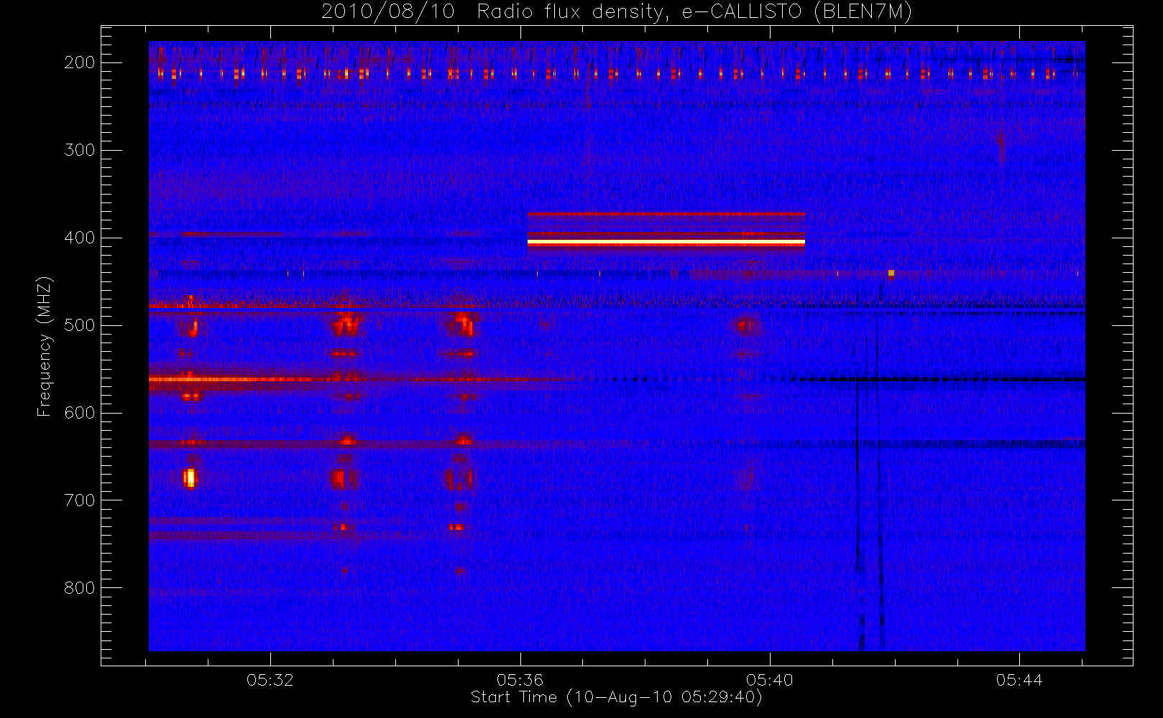Click the 05:40 time tick label
The height and width of the screenshot is (718, 1163).
pyautogui.click(x=769, y=680)
